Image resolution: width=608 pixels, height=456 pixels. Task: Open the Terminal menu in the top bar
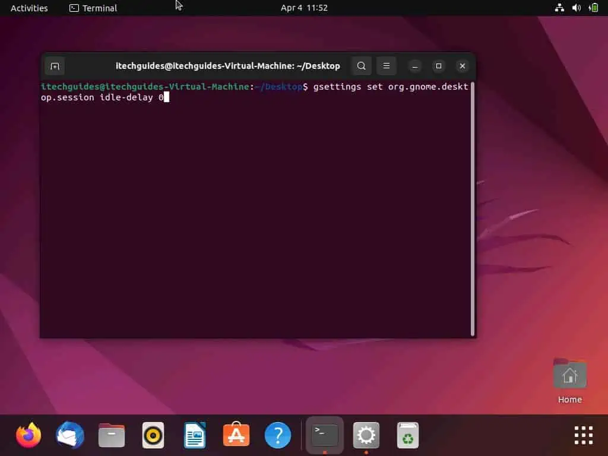(93, 8)
